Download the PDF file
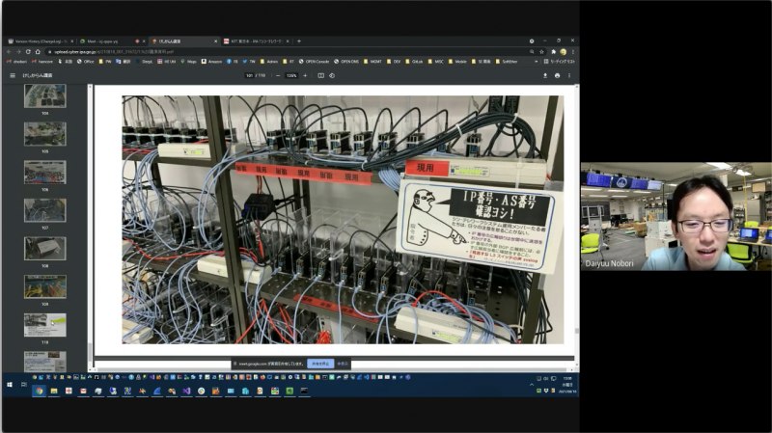 click(x=545, y=76)
